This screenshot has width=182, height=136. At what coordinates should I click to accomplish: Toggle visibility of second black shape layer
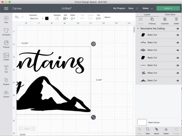[177, 58]
